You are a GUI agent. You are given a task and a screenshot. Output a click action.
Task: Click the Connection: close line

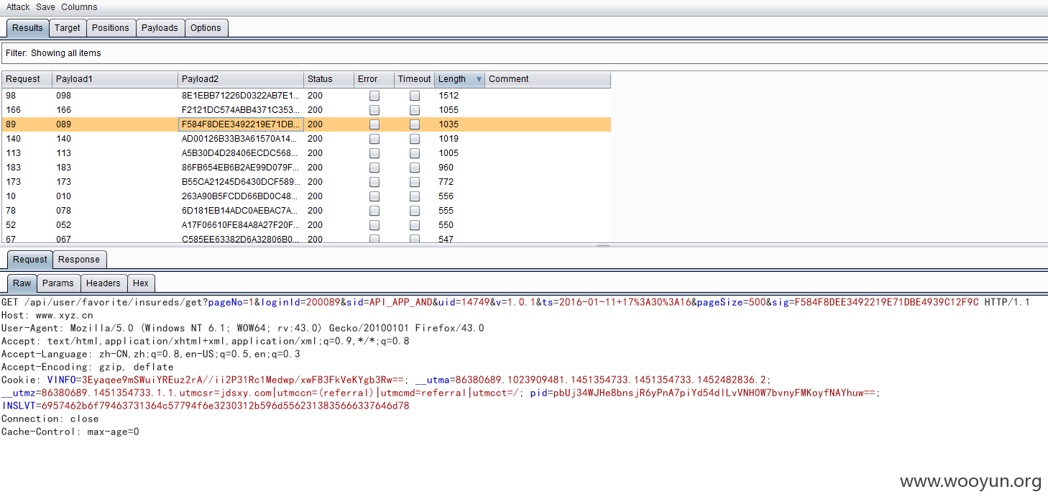pos(50,419)
